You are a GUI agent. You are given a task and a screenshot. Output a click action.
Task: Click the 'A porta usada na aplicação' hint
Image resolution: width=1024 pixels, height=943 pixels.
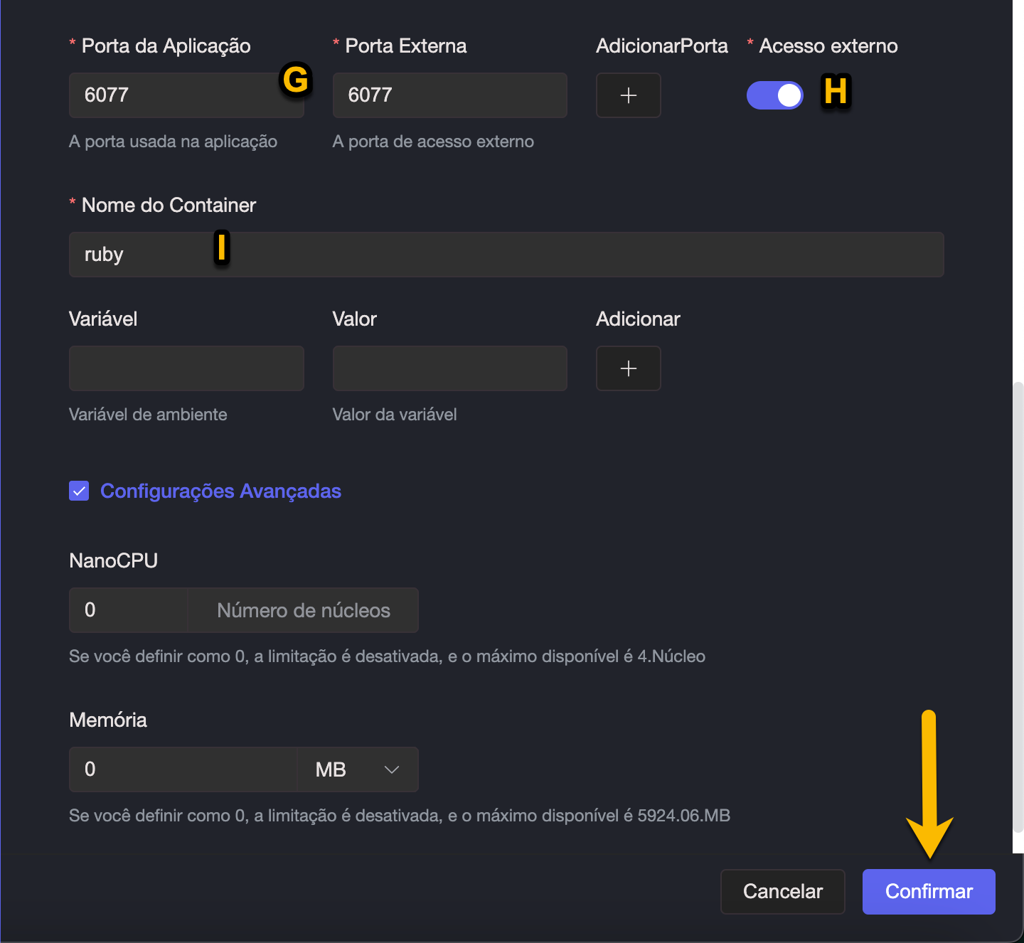click(173, 142)
